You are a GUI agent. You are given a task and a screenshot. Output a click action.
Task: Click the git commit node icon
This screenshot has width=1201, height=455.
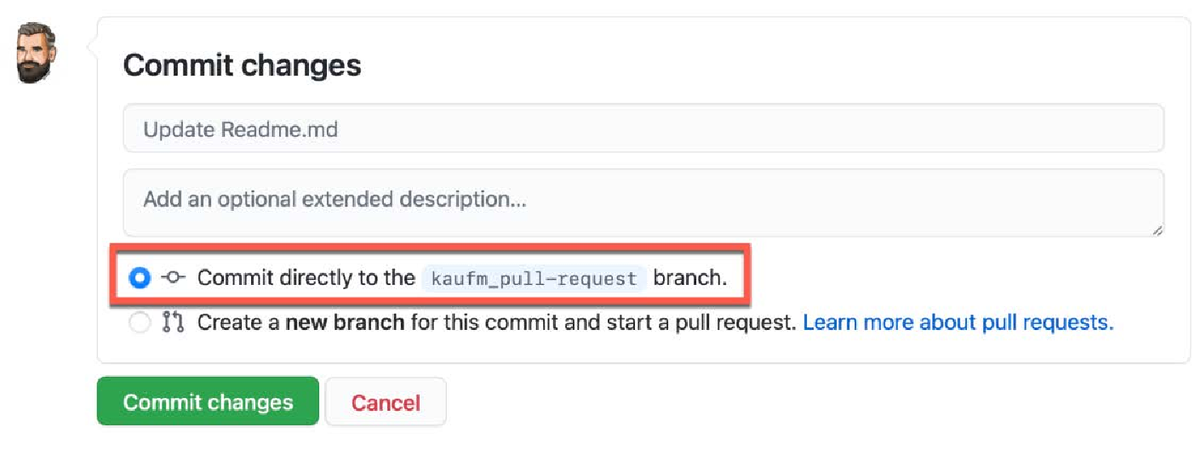click(x=173, y=277)
